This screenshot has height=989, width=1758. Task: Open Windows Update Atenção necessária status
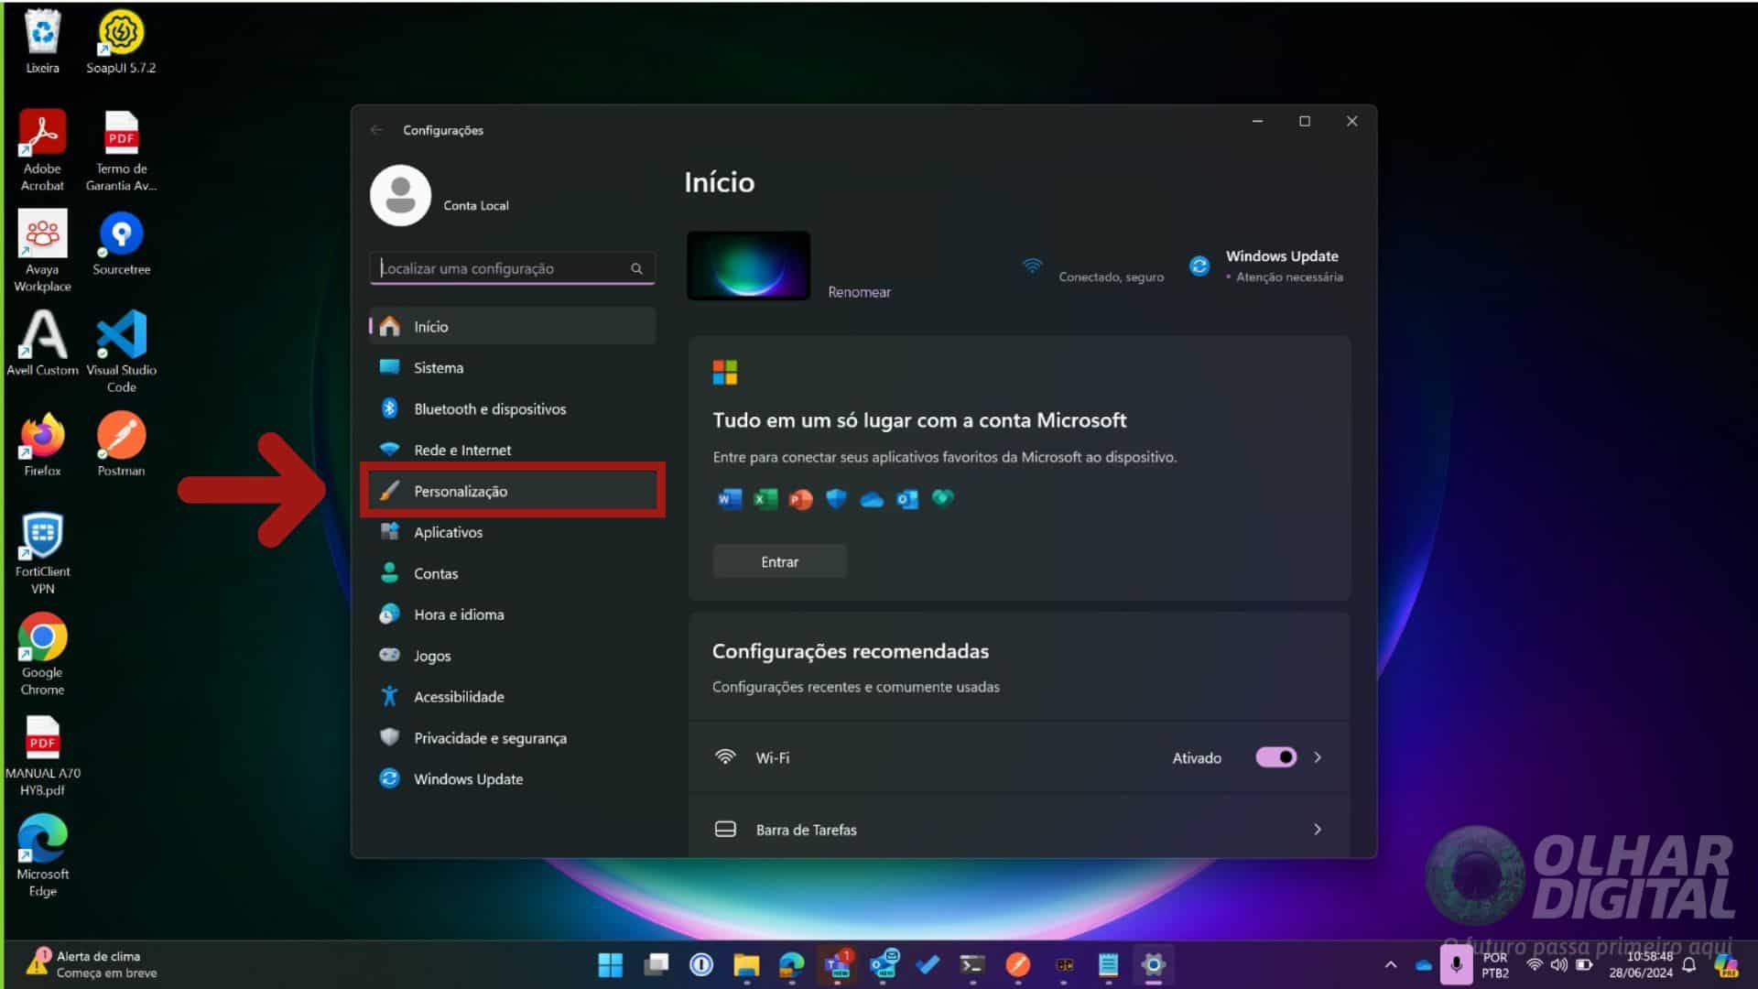pyautogui.click(x=1266, y=266)
